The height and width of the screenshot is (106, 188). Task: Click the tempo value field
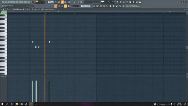pyautogui.click(x=51, y=2)
